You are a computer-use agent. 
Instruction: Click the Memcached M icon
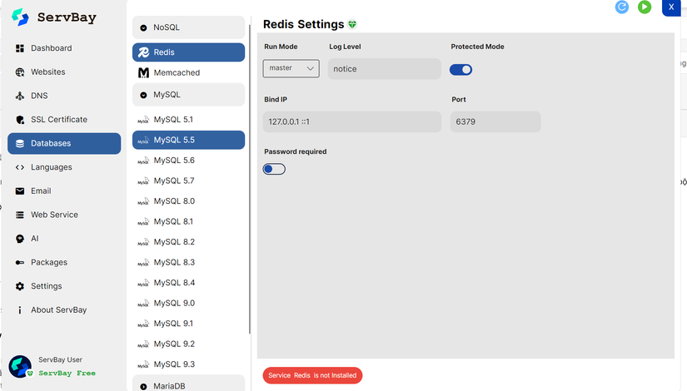point(143,72)
